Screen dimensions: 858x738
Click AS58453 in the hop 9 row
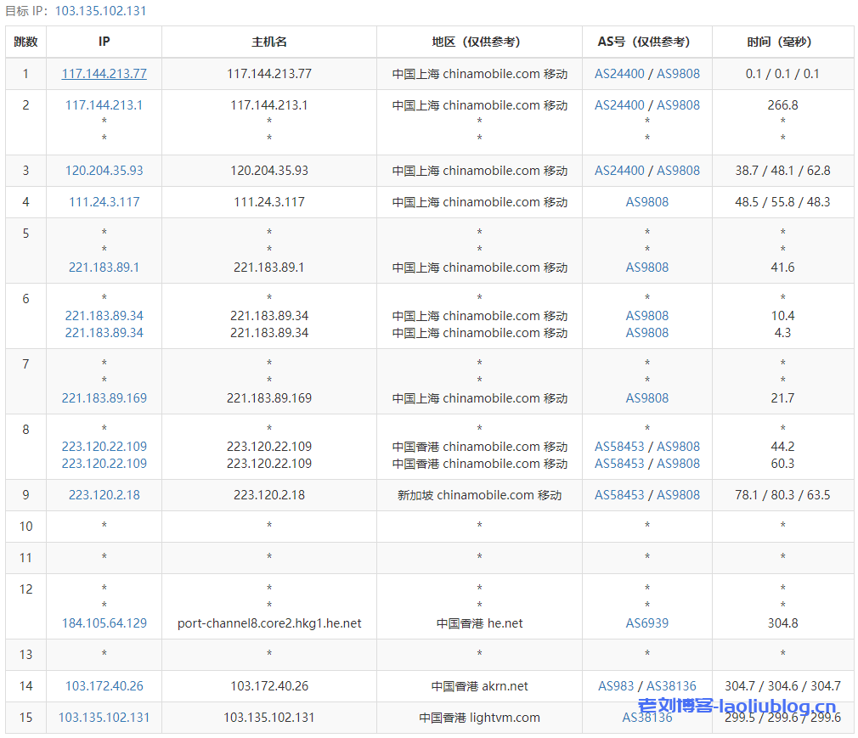[x=619, y=495]
